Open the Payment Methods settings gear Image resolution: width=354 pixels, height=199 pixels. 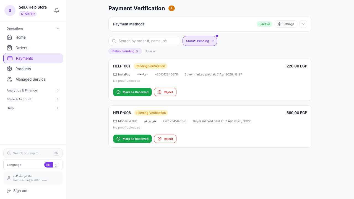tap(280, 24)
